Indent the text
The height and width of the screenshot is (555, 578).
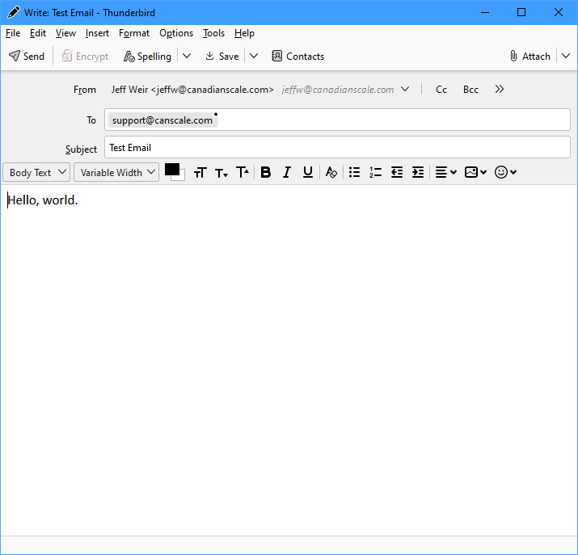coord(417,172)
